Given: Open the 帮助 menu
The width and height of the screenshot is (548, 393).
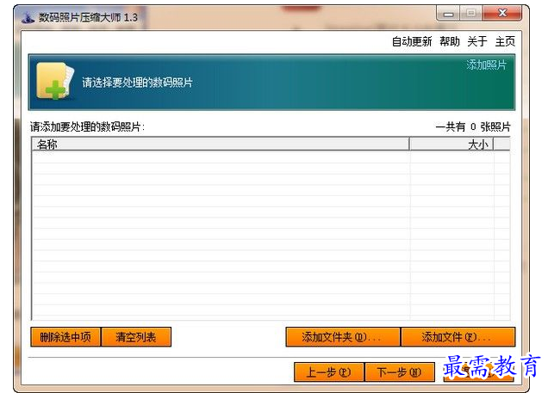Looking at the screenshot, I should point(450,41).
